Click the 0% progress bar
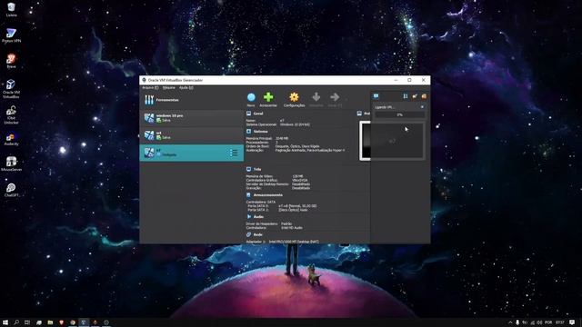 click(399, 115)
